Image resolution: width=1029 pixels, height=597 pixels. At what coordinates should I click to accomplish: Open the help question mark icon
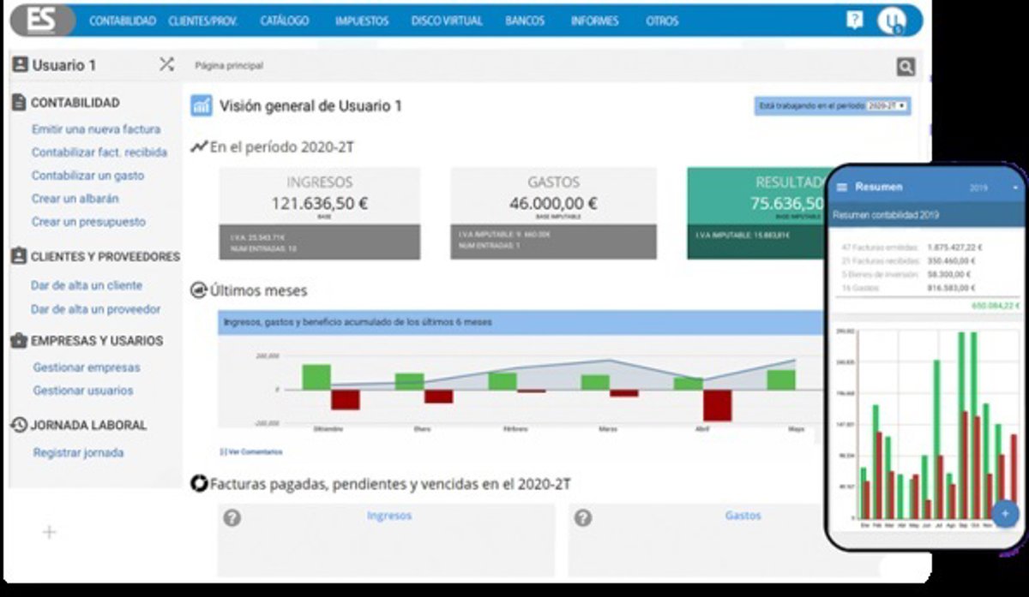coord(854,21)
